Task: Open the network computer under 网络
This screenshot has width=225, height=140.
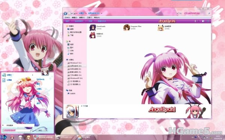Action: (x=72, y=94)
